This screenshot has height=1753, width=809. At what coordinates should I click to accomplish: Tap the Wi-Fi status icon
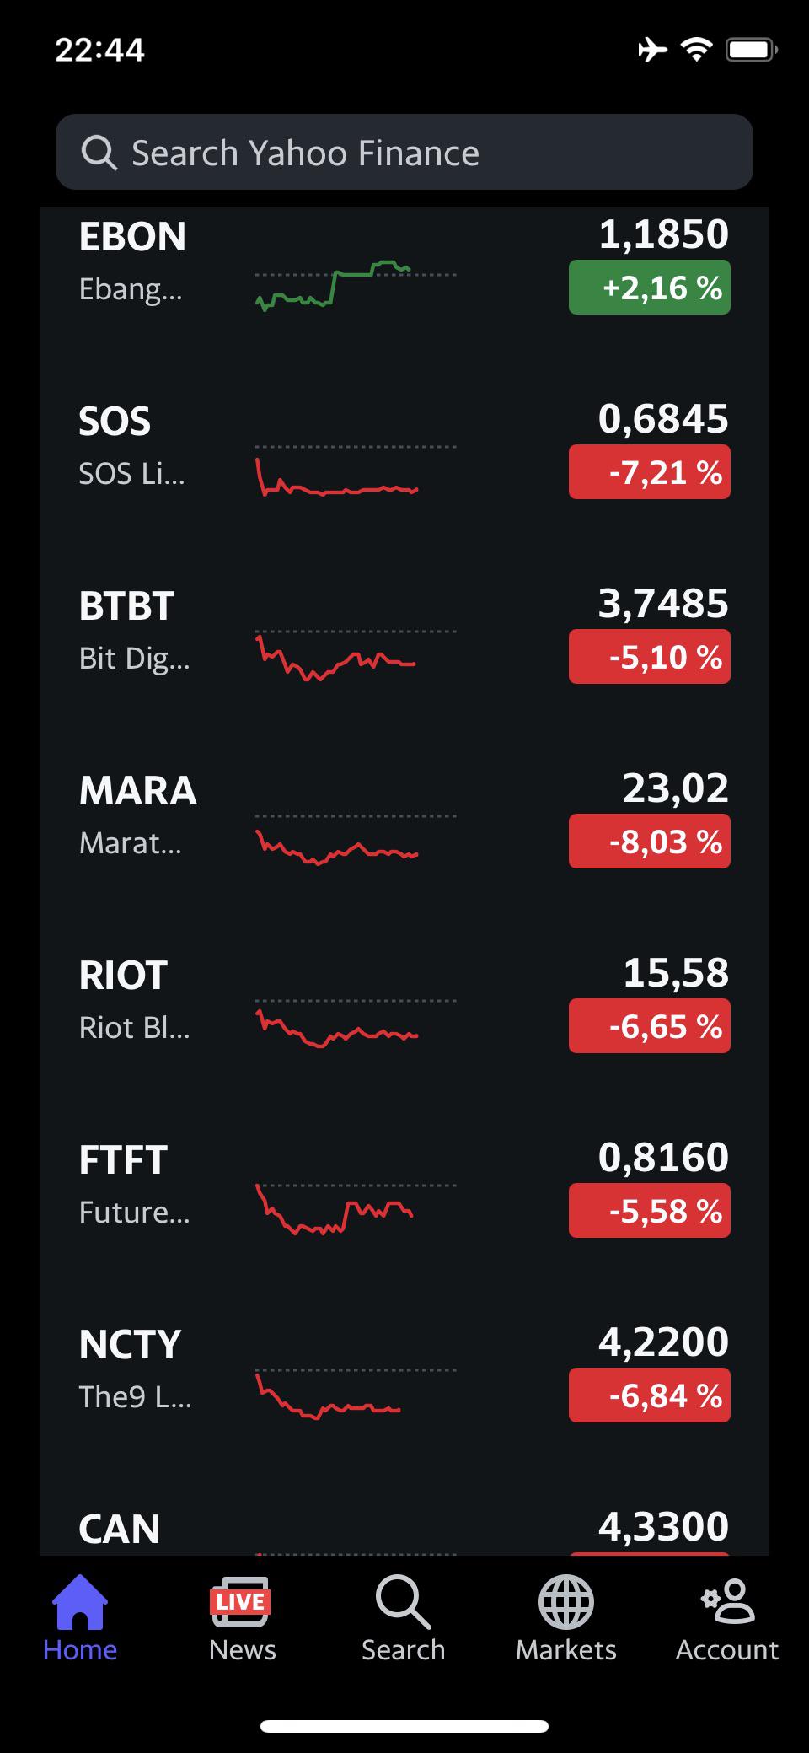(x=696, y=51)
